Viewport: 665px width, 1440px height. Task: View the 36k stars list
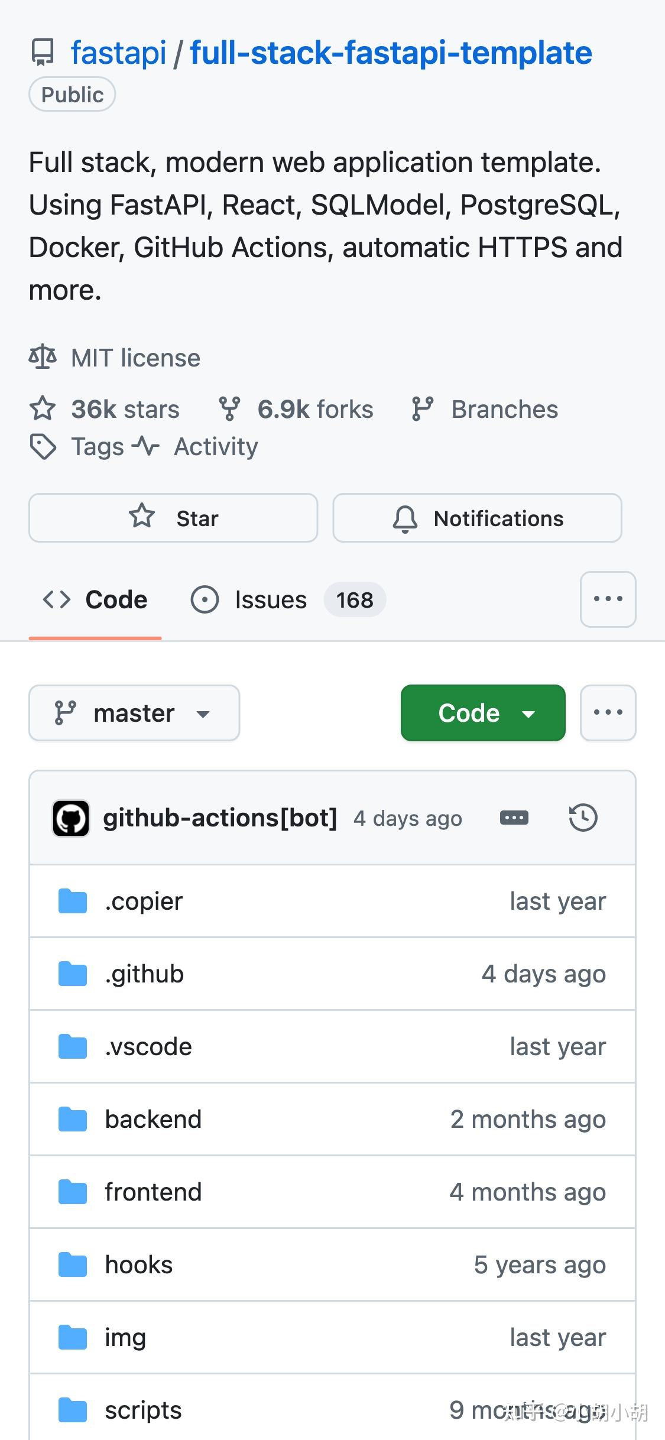coord(125,409)
